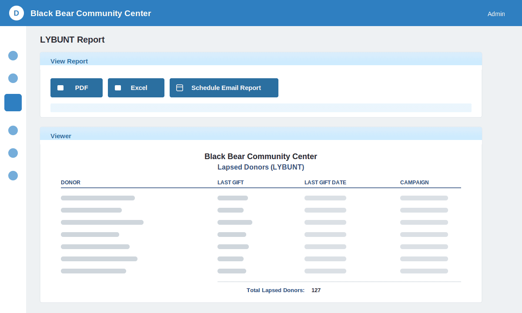Sort by the LAST GIFT DATE column header
Viewport: 522px width, 313px height.
coord(325,183)
